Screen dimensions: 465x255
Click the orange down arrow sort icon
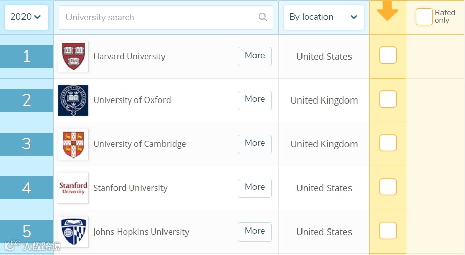[387, 11]
